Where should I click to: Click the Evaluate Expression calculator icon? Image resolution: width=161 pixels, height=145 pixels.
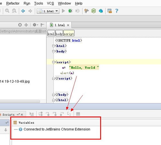point(78,114)
